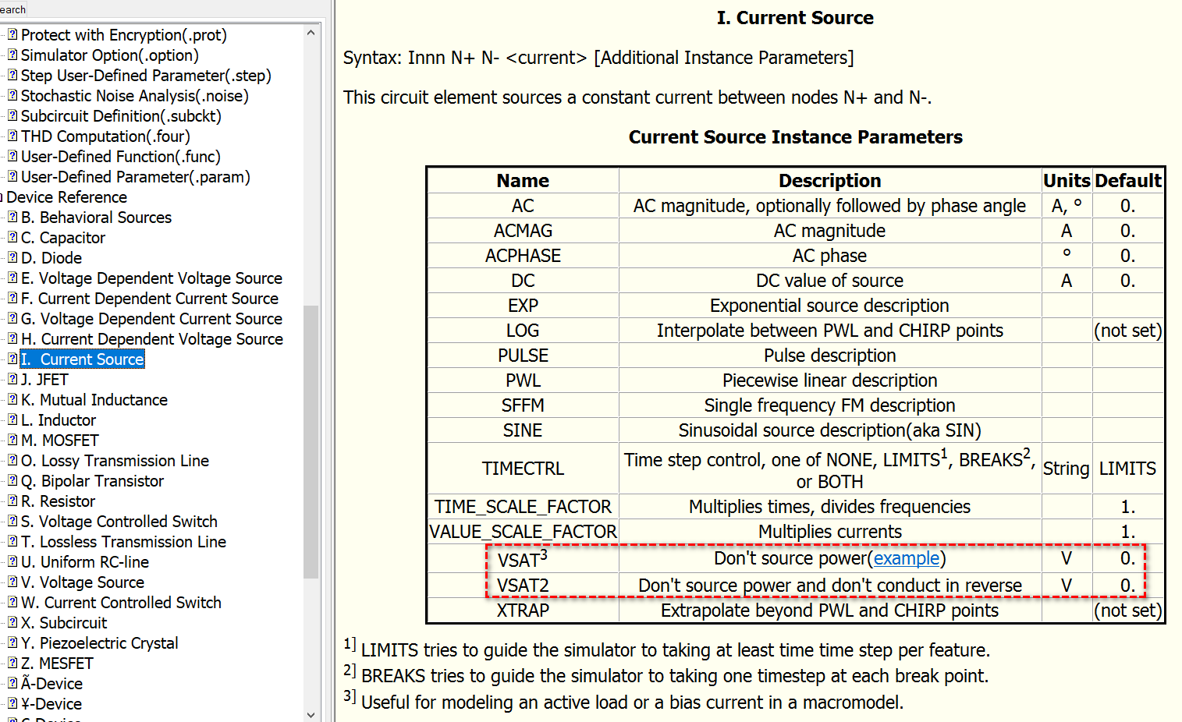1182x722 pixels.
Task: Click the 'PULSE' name cell
Action: pyautogui.click(x=523, y=356)
